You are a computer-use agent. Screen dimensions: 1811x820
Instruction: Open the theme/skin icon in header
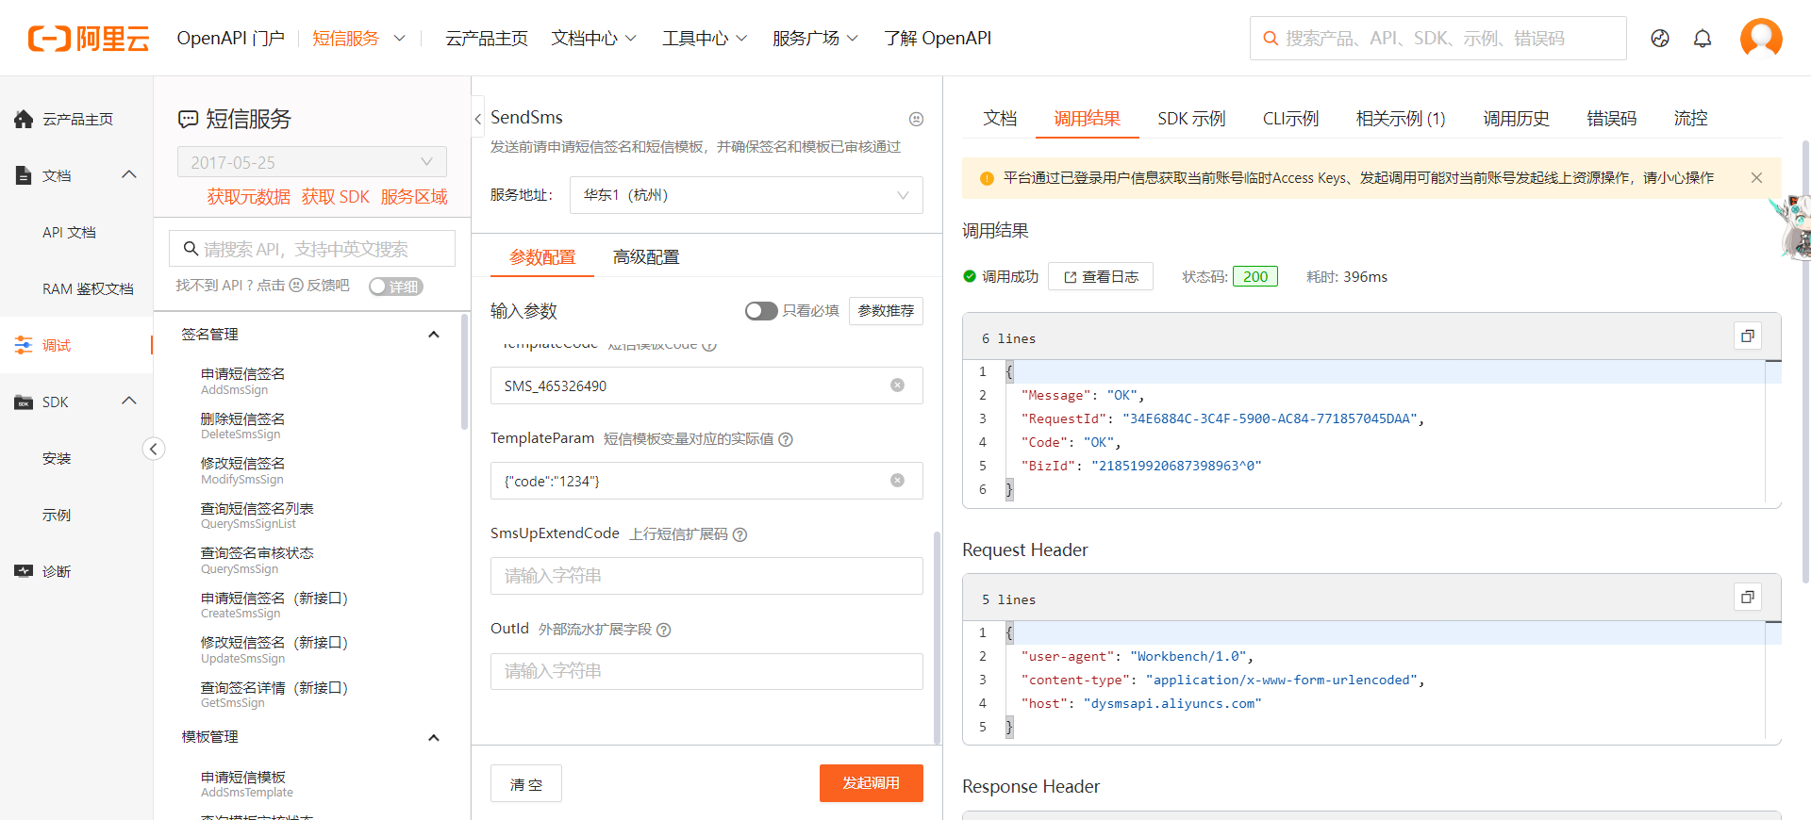pyautogui.click(x=1660, y=39)
